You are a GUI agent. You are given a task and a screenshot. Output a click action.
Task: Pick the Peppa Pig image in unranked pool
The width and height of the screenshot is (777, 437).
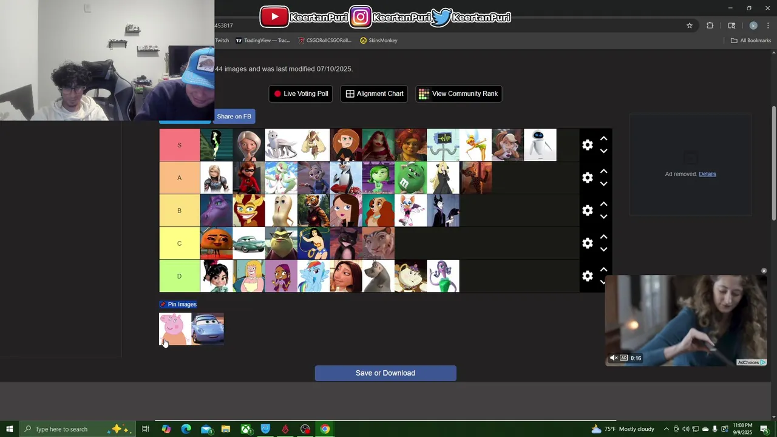click(175, 329)
